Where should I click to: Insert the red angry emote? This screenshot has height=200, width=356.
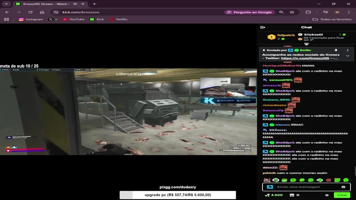[x=328, y=180]
